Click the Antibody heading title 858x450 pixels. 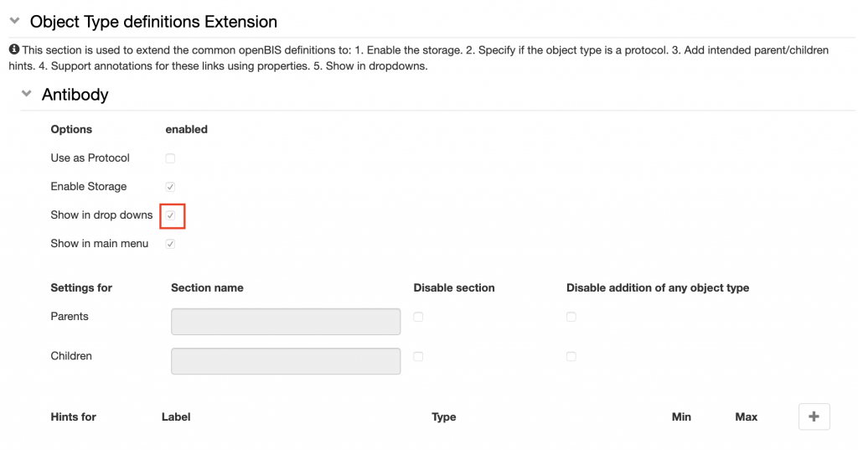point(75,95)
